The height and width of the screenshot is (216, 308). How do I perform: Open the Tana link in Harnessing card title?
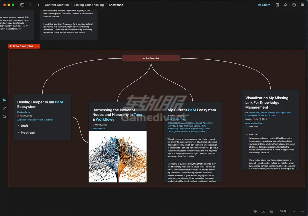tap(138, 115)
